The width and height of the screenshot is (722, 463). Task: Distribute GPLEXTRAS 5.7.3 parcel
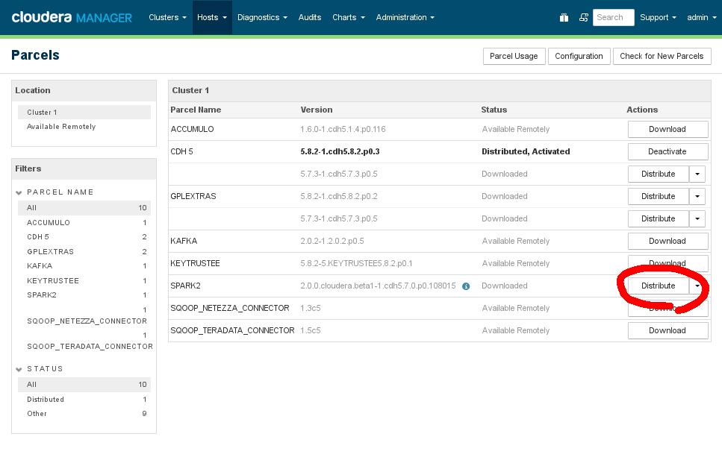[659, 219]
